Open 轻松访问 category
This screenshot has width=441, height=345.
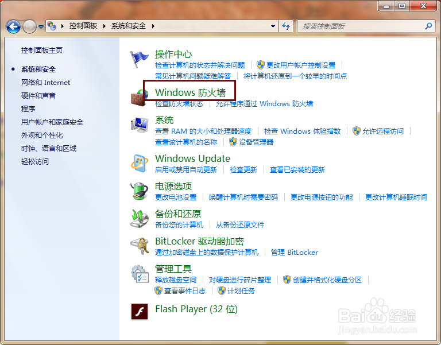(35, 162)
